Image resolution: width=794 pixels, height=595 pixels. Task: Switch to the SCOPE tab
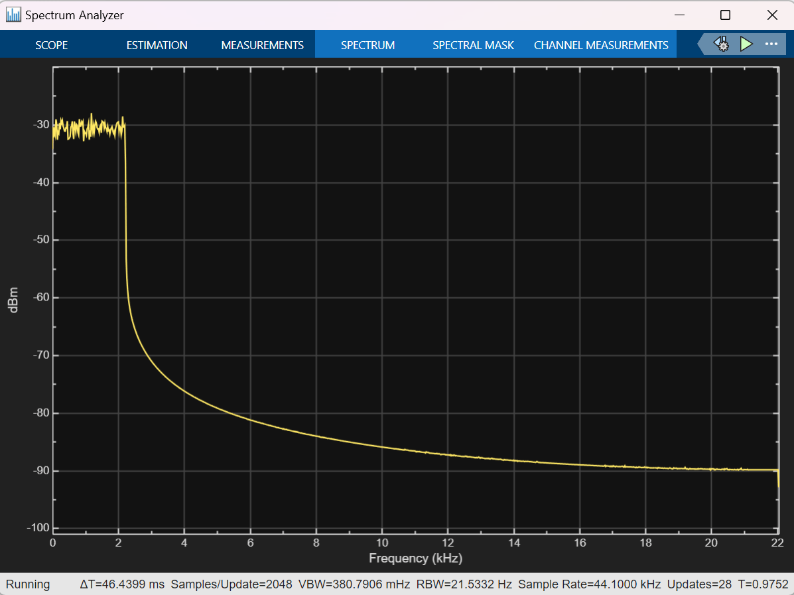[x=52, y=45]
